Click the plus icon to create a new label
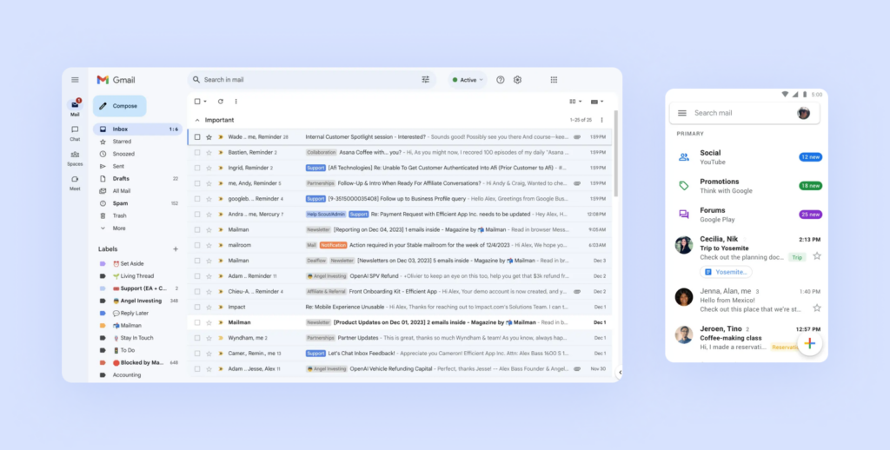The image size is (890, 450). tap(175, 249)
